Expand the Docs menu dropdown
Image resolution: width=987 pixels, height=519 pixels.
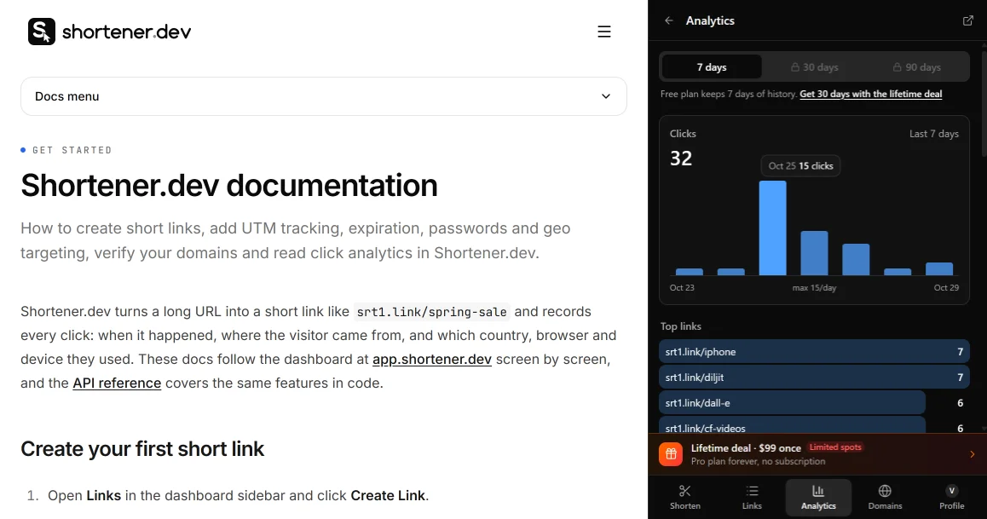pyautogui.click(x=324, y=96)
